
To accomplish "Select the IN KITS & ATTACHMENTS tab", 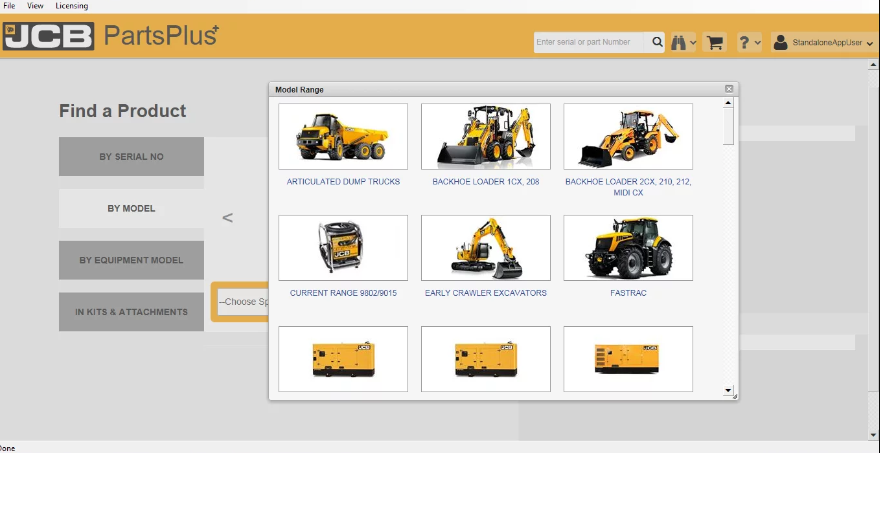I will coord(131,312).
